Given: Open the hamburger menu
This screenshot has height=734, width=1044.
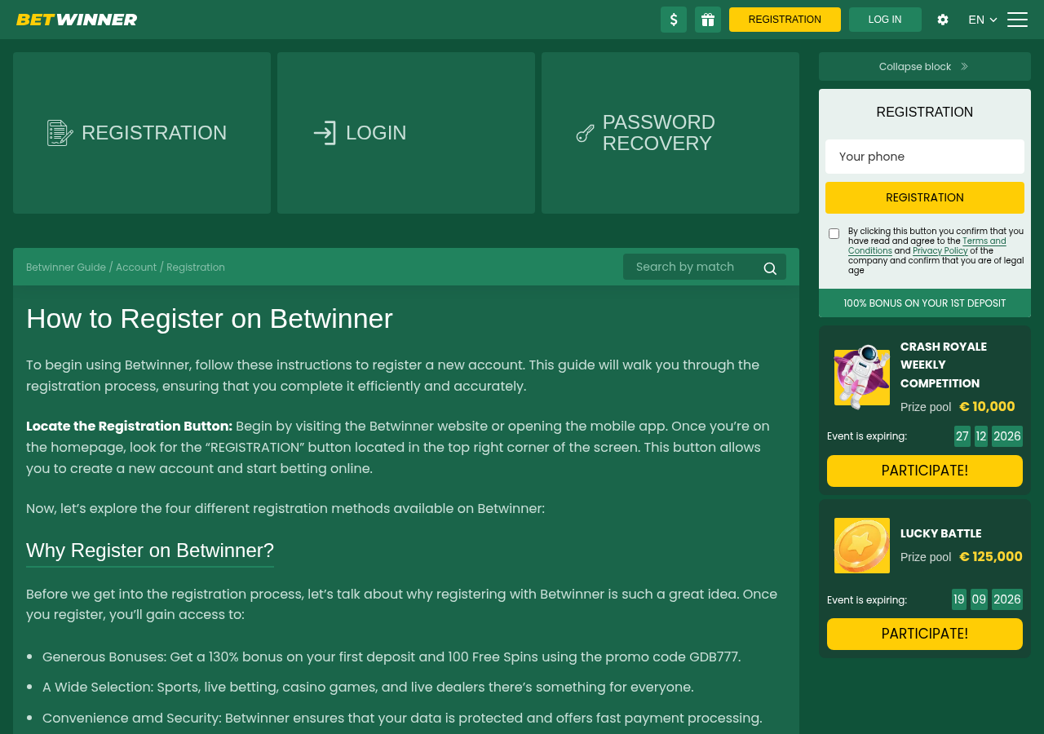Looking at the screenshot, I should click(1017, 20).
